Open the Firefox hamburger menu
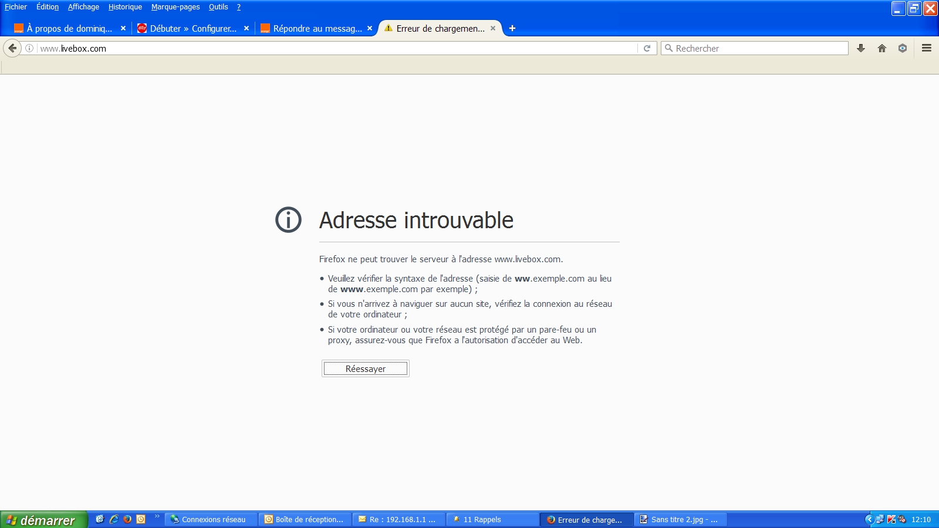939x528 pixels. tap(927, 48)
